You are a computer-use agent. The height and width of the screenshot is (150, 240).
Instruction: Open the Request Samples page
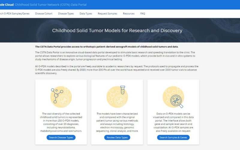point(107,13)
